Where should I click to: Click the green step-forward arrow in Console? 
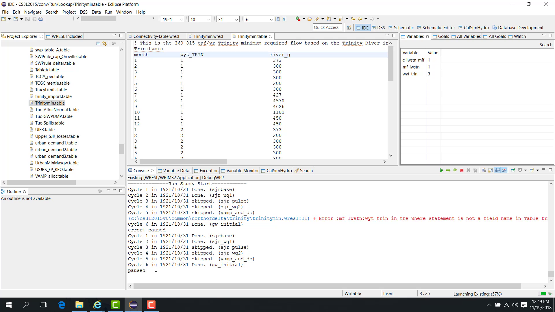coord(448,170)
